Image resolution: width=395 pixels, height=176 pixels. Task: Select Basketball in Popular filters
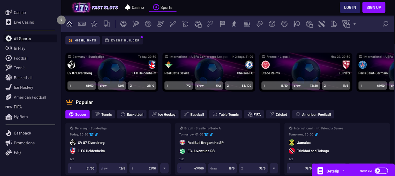click(132, 114)
